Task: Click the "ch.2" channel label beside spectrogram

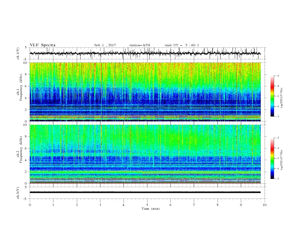Action: click(18, 154)
